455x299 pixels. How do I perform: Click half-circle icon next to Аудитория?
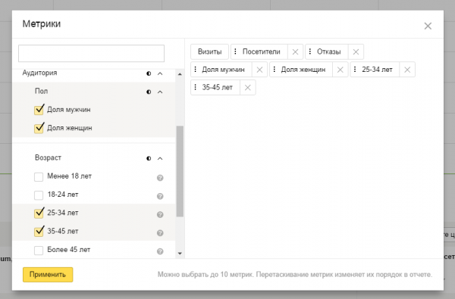(149, 73)
